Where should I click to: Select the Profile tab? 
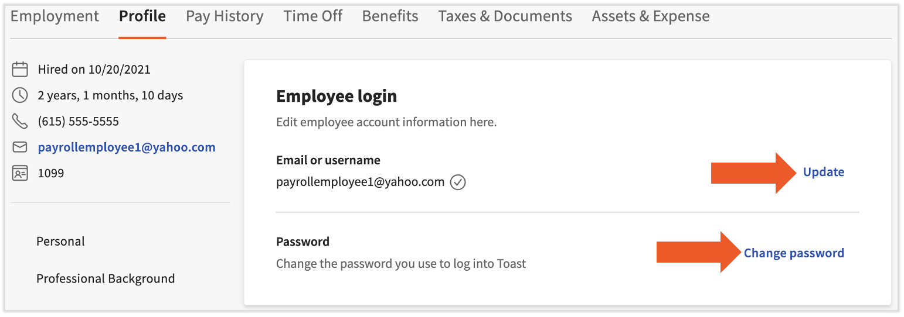pos(142,16)
